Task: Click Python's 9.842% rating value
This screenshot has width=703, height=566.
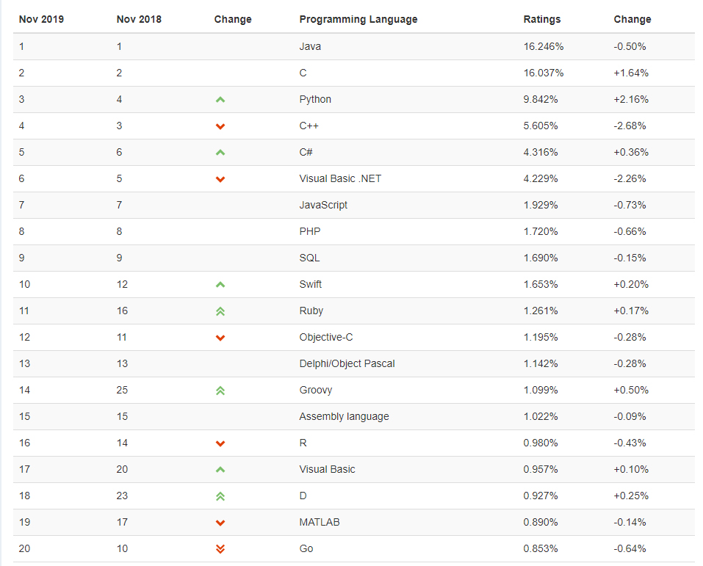Action: [541, 99]
